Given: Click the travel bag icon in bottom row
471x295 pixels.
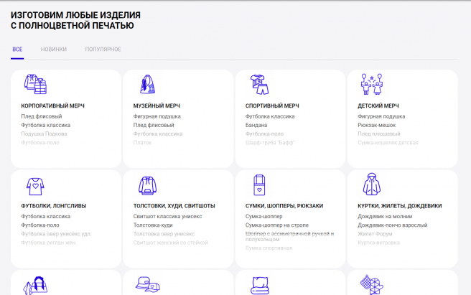Looking at the screenshot, I should tap(35, 286).
